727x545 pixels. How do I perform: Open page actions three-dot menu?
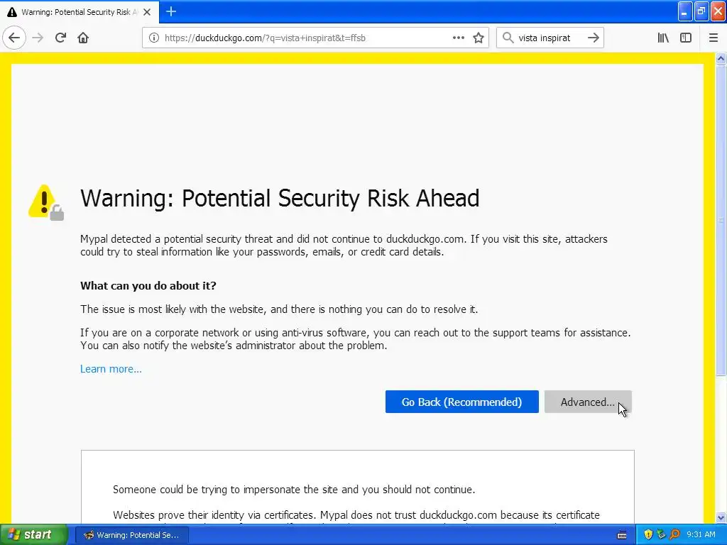(458, 38)
